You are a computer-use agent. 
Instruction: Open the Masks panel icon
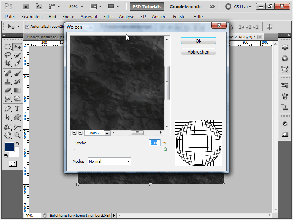point(285,135)
